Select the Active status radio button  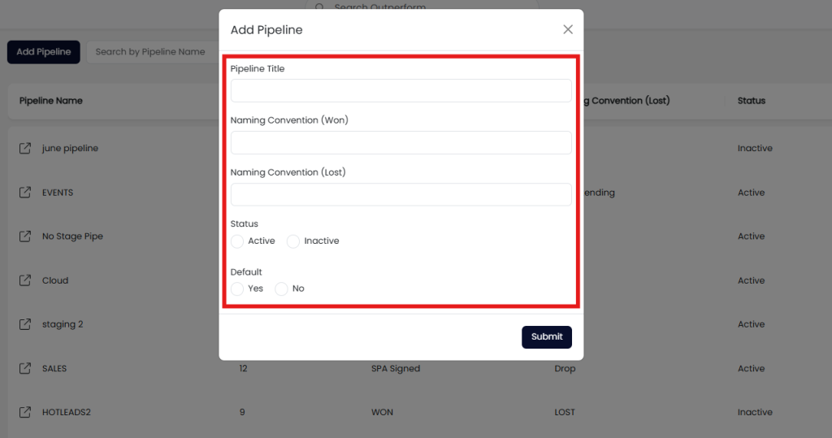coord(237,241)
